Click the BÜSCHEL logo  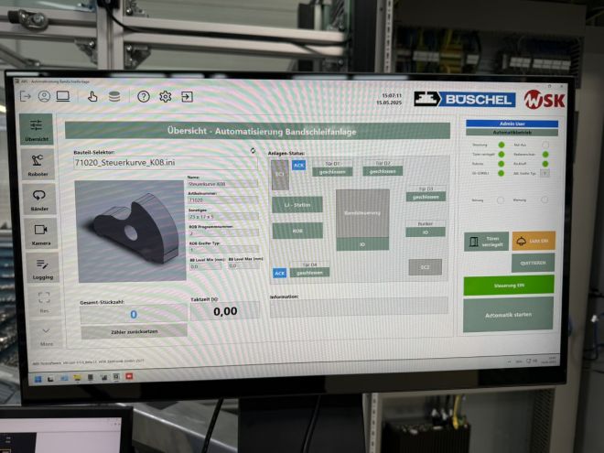click(465, 100)
